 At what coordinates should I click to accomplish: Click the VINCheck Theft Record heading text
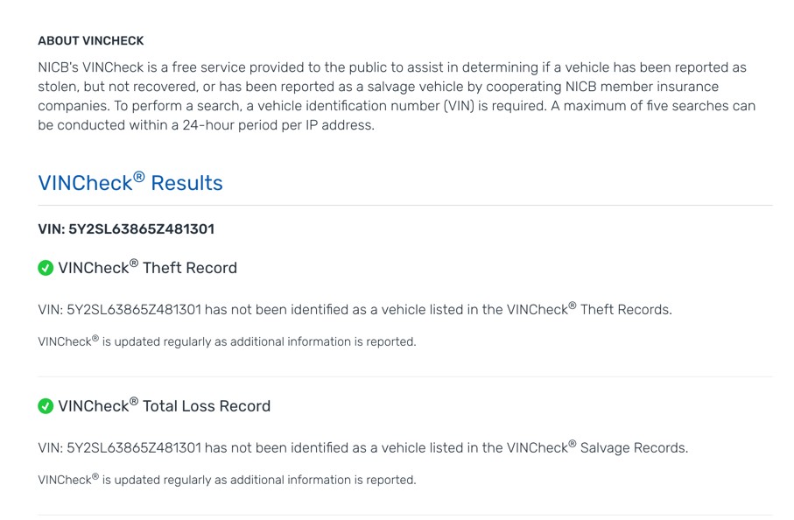147,267
